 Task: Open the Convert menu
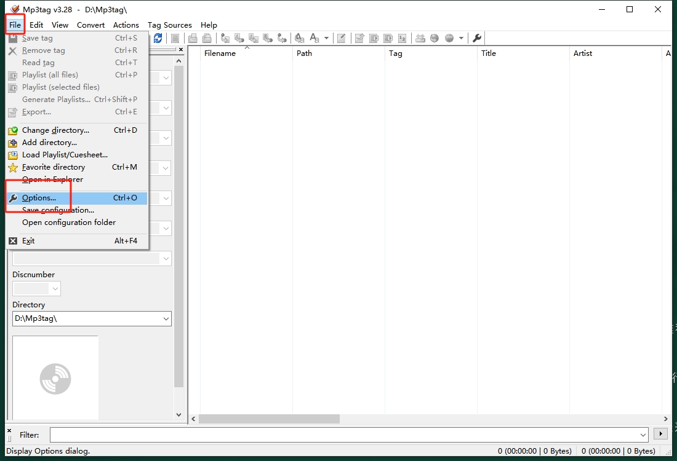click(x=90, y=25)
